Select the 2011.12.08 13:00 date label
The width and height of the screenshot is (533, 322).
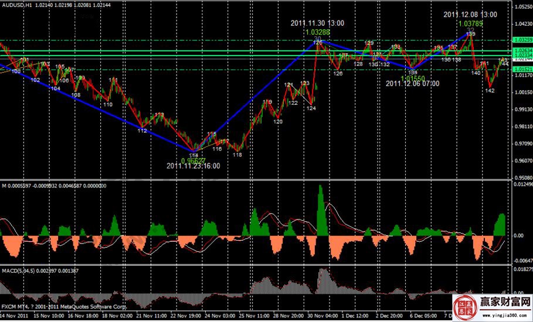(x=470, y=14)
